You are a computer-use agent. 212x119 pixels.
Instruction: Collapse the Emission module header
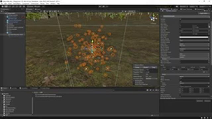click(185, 59)
